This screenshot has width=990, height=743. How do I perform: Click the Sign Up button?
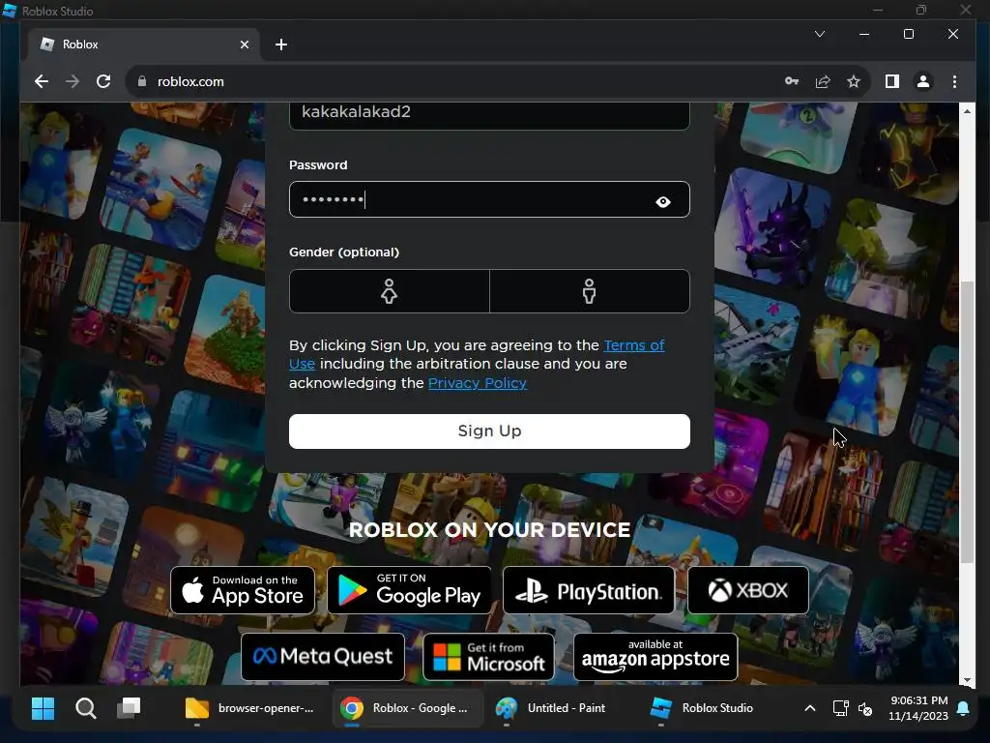coord(489,431)
